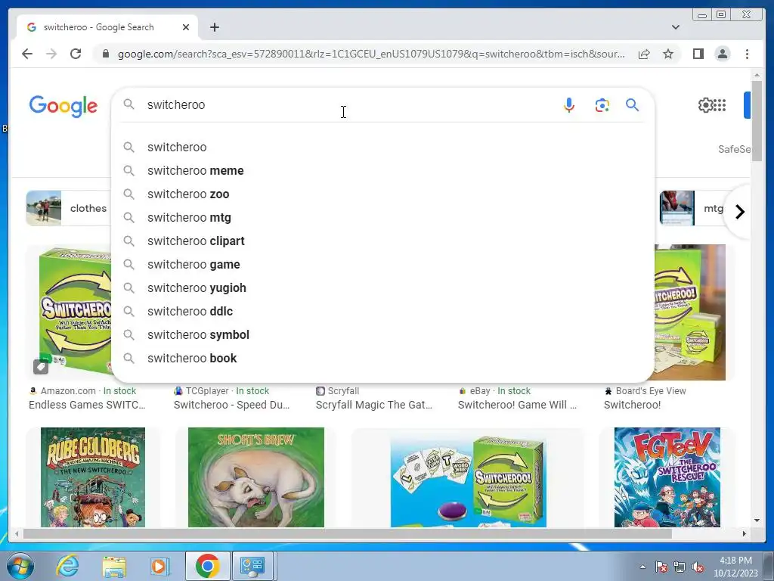
Task: Select suggestion switcheroo ddlc
Action: (x=383, y=311)
